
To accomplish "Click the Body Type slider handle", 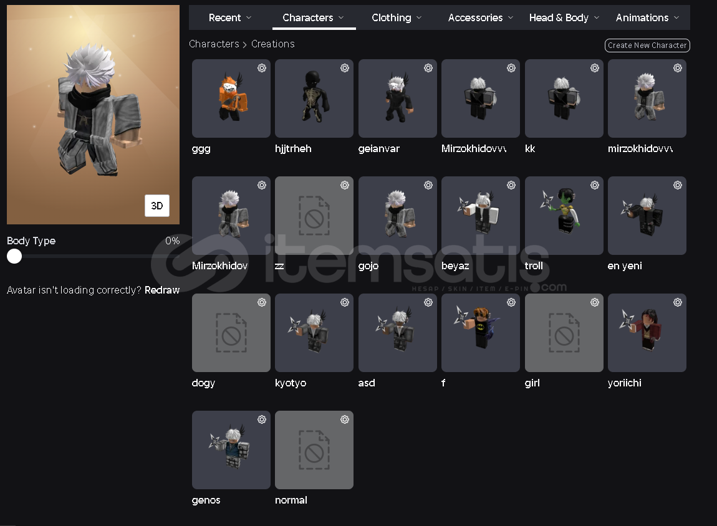I will (14, 256).
